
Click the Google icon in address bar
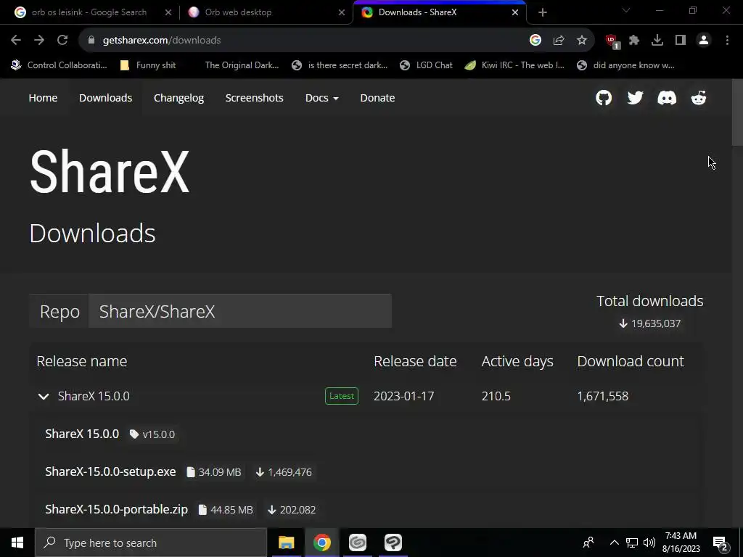tap(535, 41)
